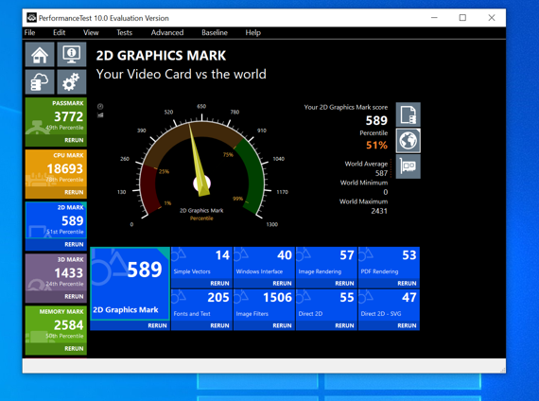Select the PassMark 3772 score tile

56,116
